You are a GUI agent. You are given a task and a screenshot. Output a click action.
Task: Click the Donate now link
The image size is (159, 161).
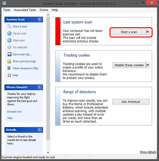(14, 111)
